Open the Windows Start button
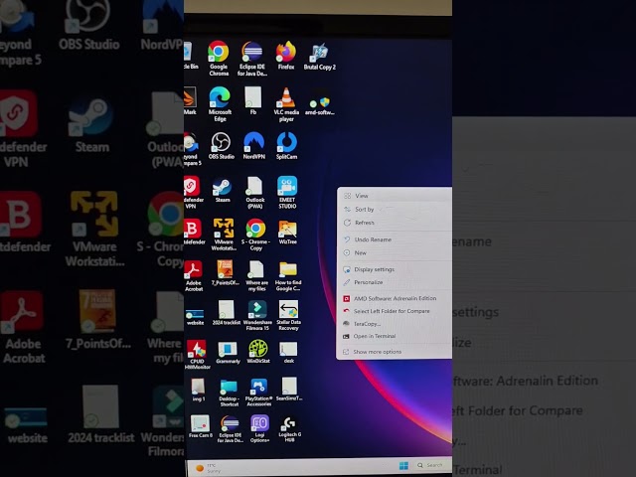Viewport: 636px width, 477px height. pyautogui.click(x=403, y=466)
